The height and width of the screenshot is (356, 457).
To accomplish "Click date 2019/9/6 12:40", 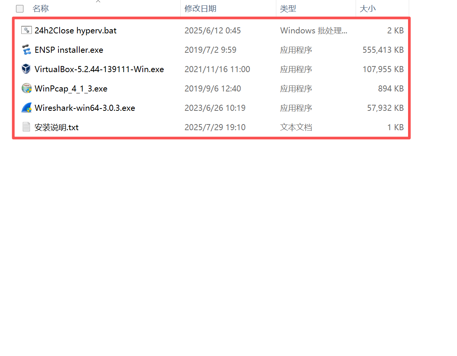I will (x=213, y=88).
